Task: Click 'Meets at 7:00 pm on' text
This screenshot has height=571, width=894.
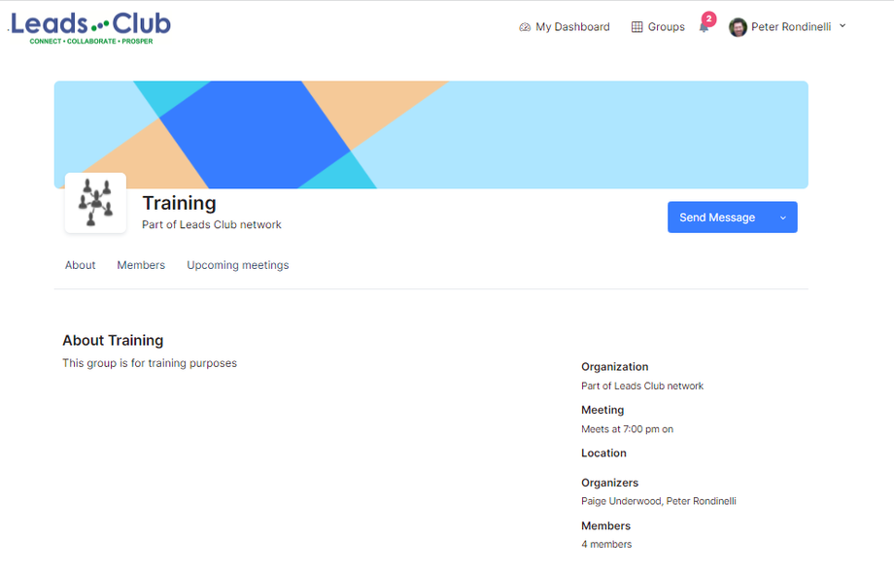Action: 627,429
